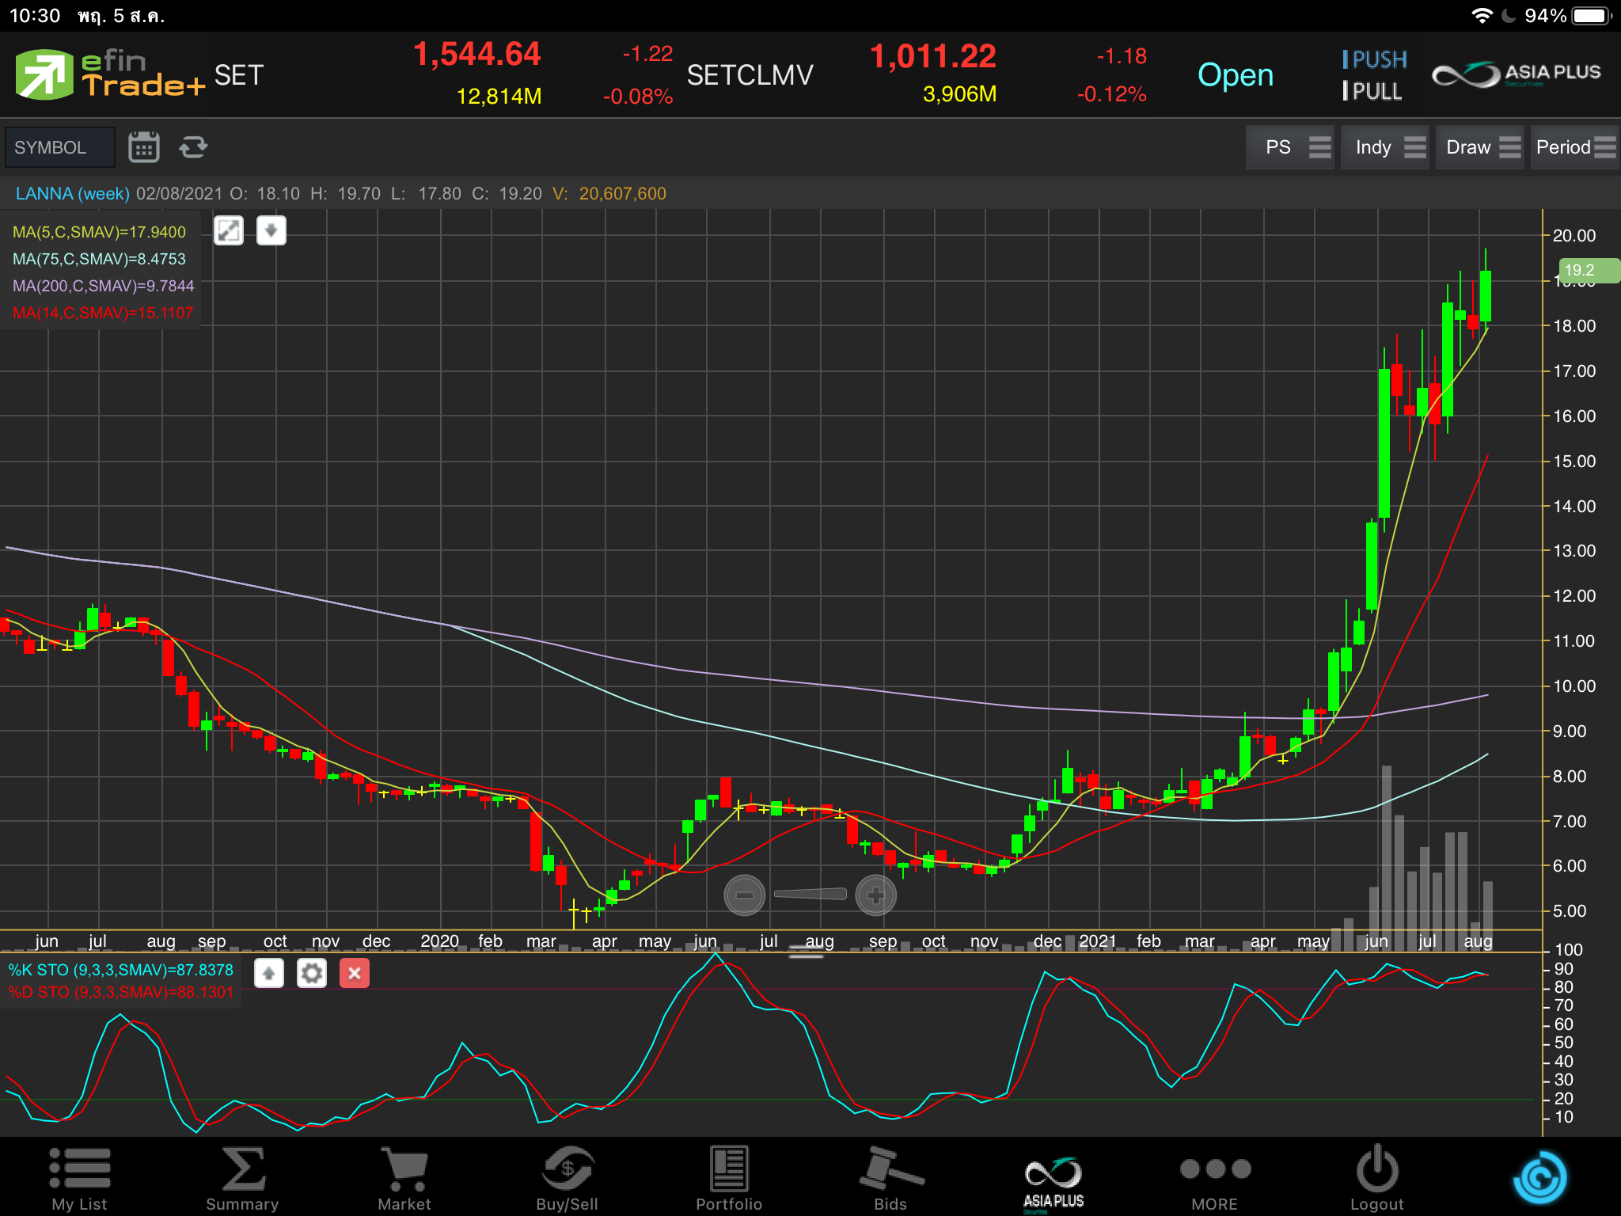Open the Indy indicators menu

(1385, 147)
